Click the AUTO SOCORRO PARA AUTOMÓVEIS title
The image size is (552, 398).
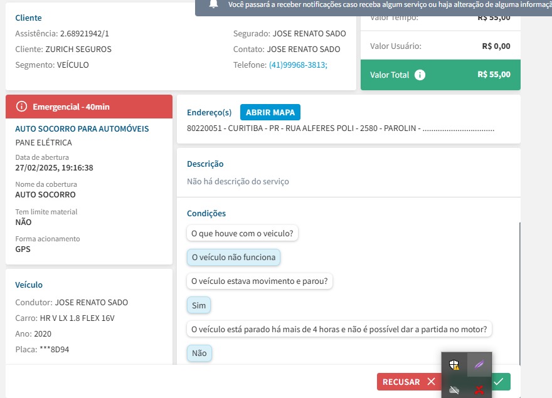pos(82,128)
